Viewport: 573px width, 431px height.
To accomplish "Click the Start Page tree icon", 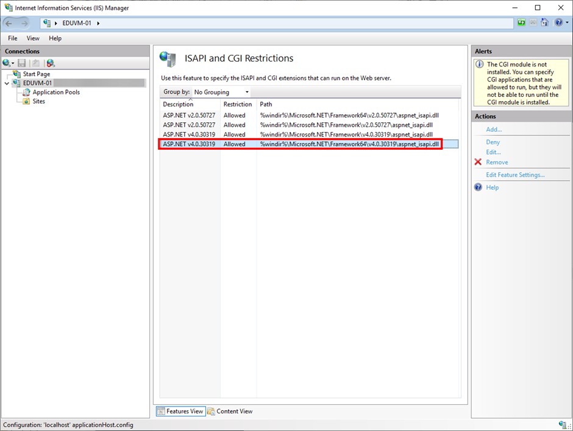I will point(17,74).
